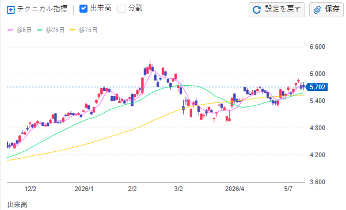This screenshot has width=346, height=210.
Task: Click the 6,000 price axis label
Action: coord(317,74)
